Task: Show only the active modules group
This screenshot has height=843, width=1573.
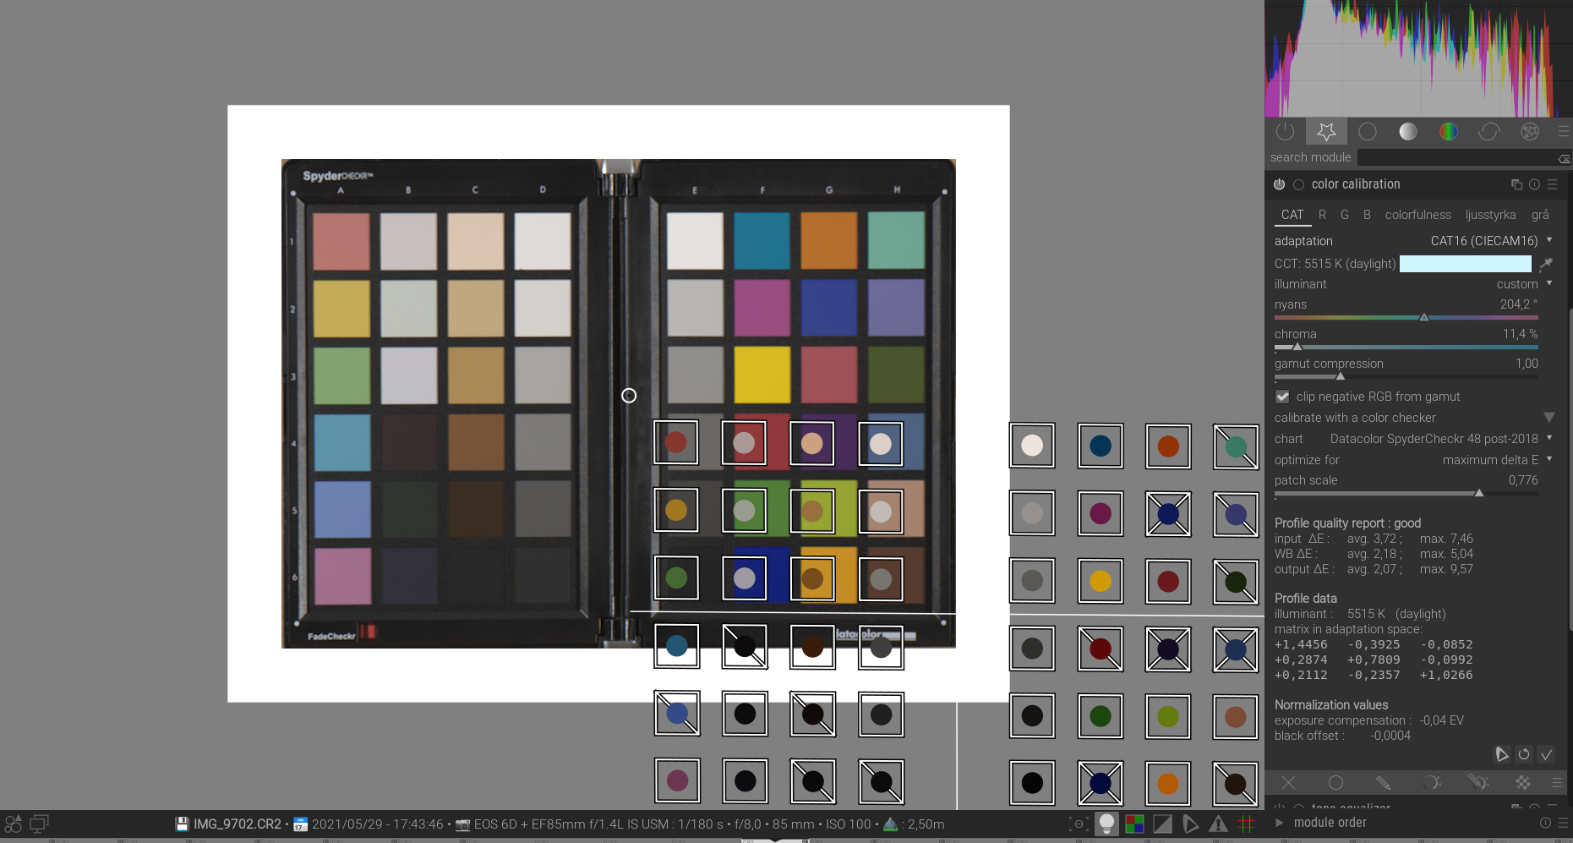Action: pyautogui.click(x=1286, y=132)
